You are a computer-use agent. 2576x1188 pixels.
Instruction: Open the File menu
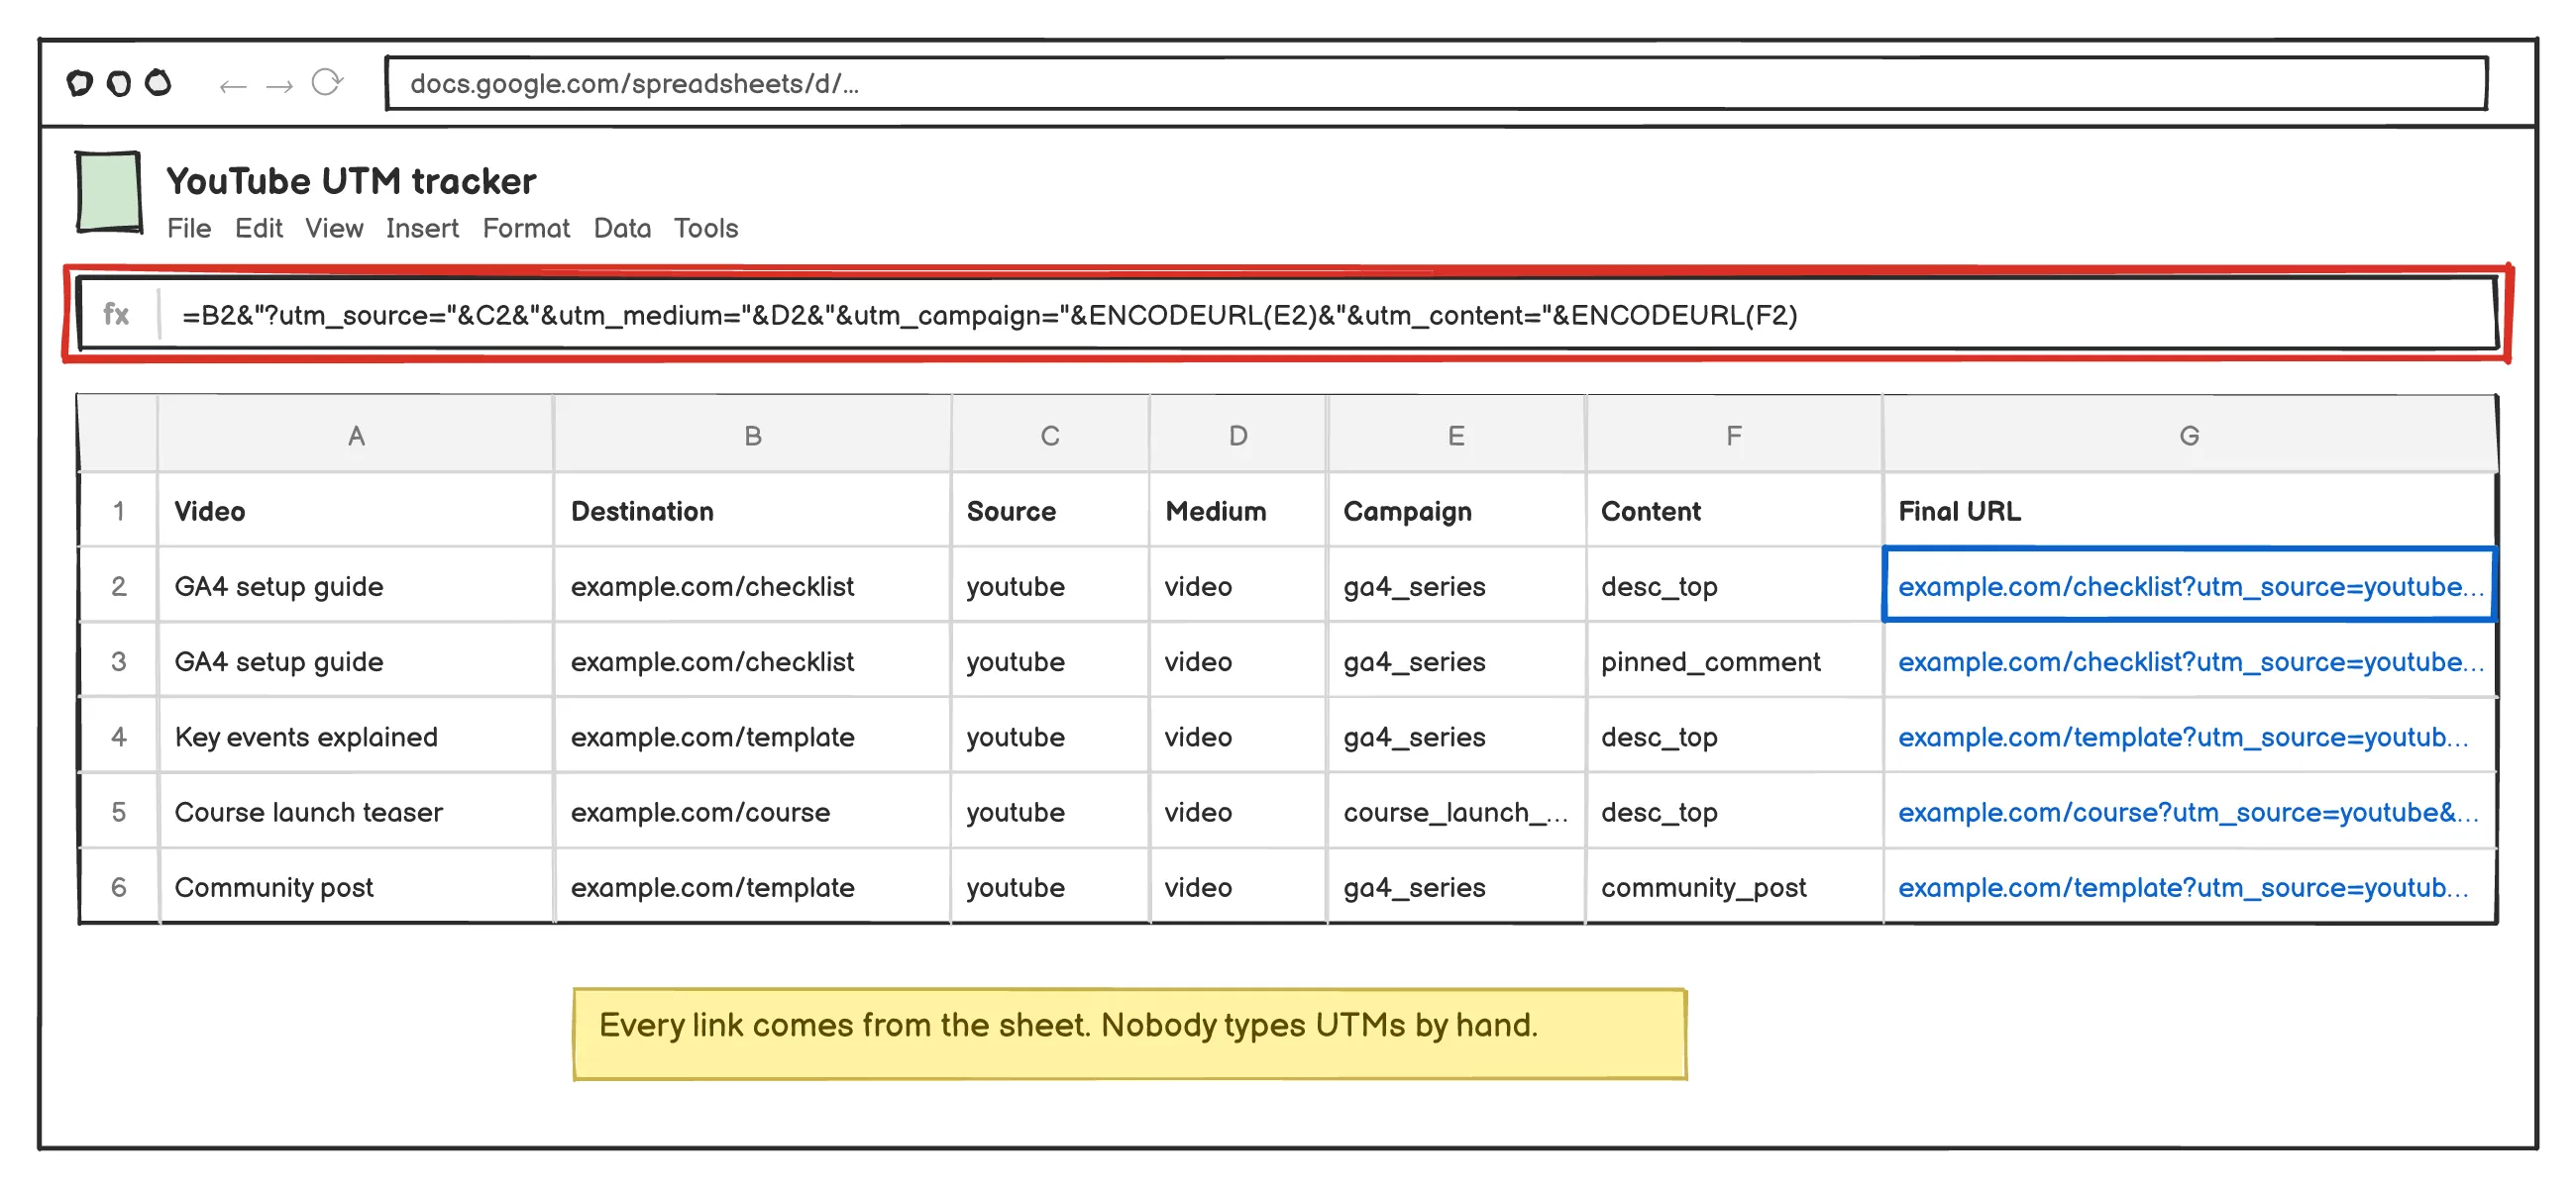click(x=189, y=229)
